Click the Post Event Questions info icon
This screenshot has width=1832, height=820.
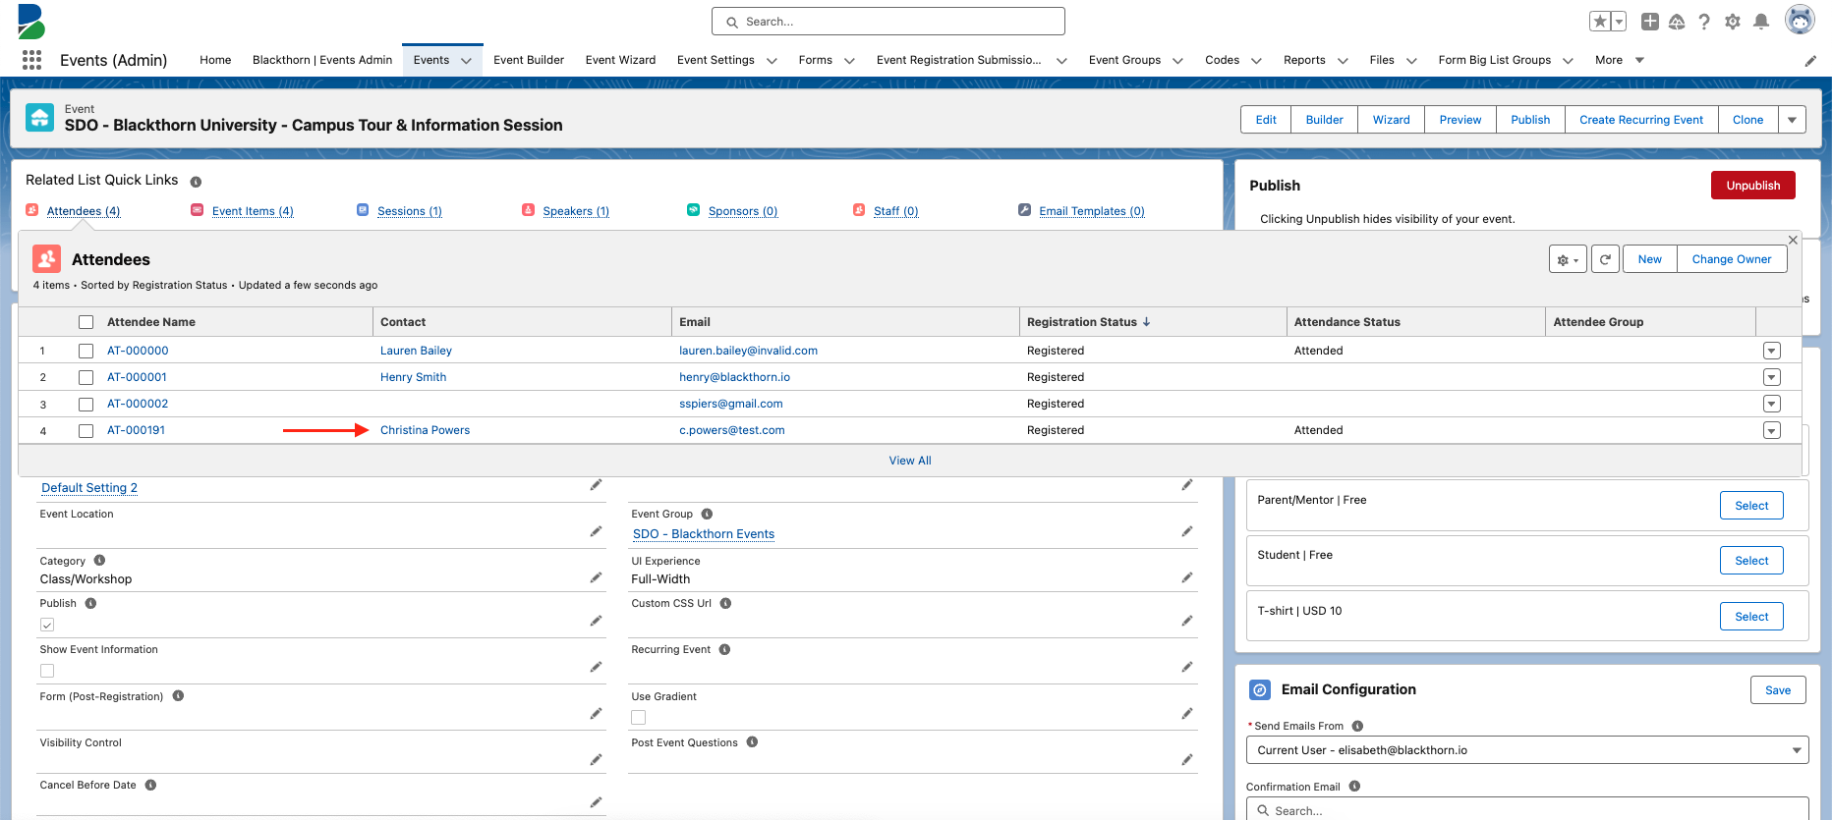[752, 742]
